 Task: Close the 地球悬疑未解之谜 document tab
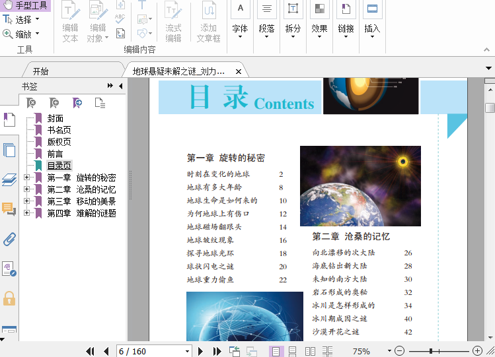coord(239,72)
